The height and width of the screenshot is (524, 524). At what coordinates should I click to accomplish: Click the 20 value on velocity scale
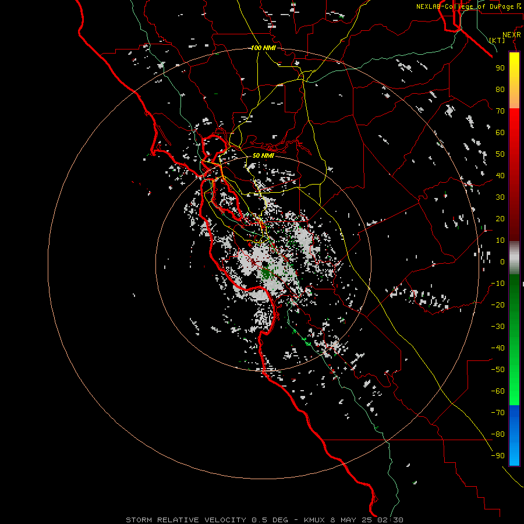(x=500, y=219)
